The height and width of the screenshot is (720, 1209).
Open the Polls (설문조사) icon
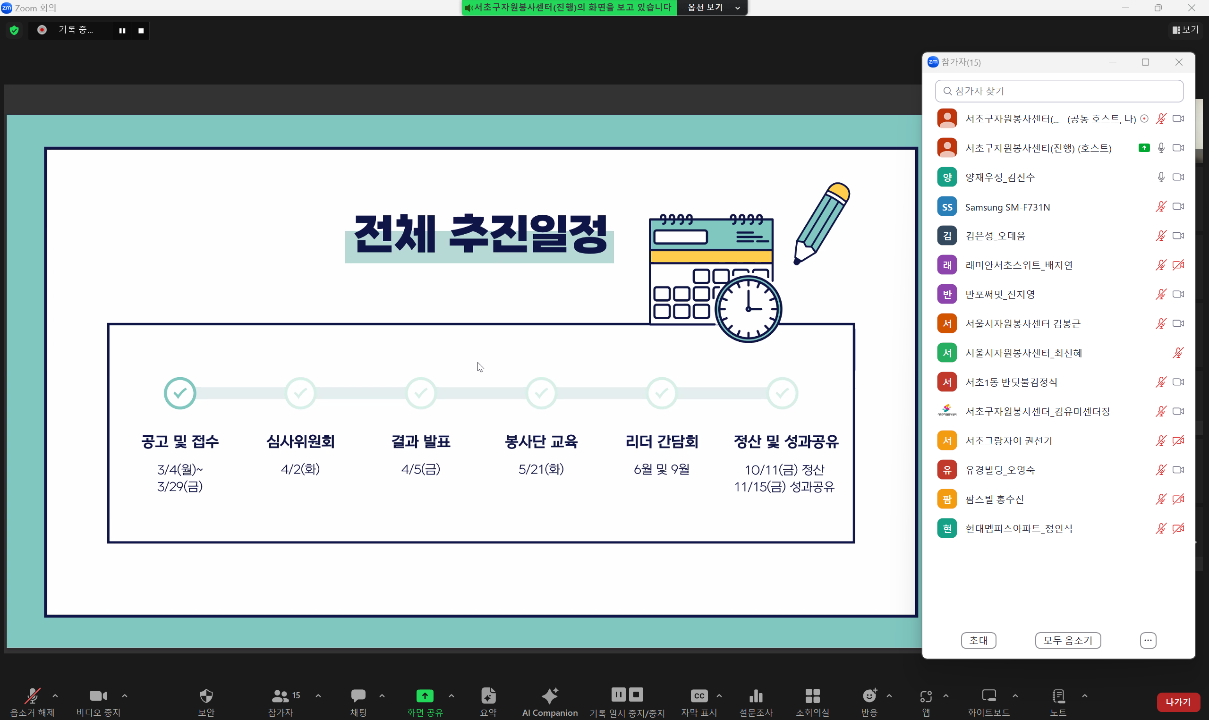tap(755, 696)
